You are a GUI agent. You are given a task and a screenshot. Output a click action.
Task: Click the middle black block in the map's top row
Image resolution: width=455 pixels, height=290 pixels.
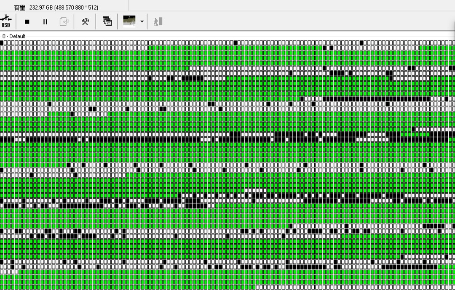[236, 43]
